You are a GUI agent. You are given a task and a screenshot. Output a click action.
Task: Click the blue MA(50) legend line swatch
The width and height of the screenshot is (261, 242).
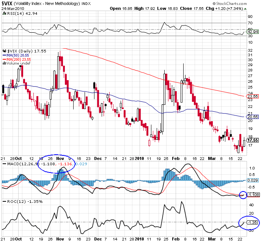5,55
